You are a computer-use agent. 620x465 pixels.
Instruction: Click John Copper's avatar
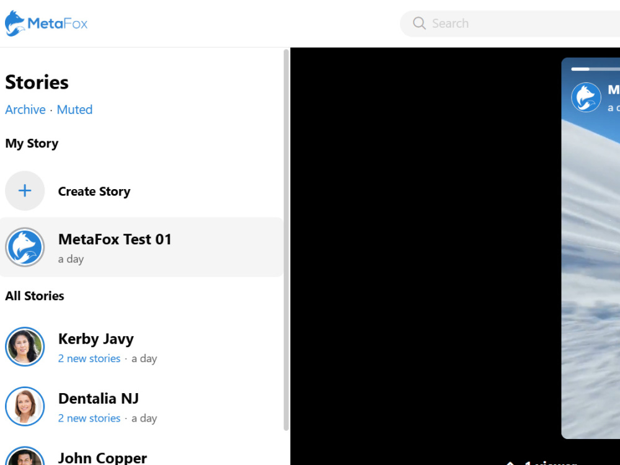25,456
